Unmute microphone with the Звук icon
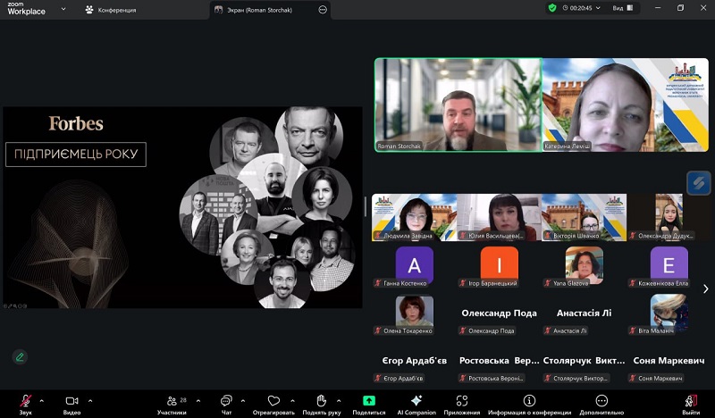The width and height of the screenshot is (715, 418). (25, 401)
